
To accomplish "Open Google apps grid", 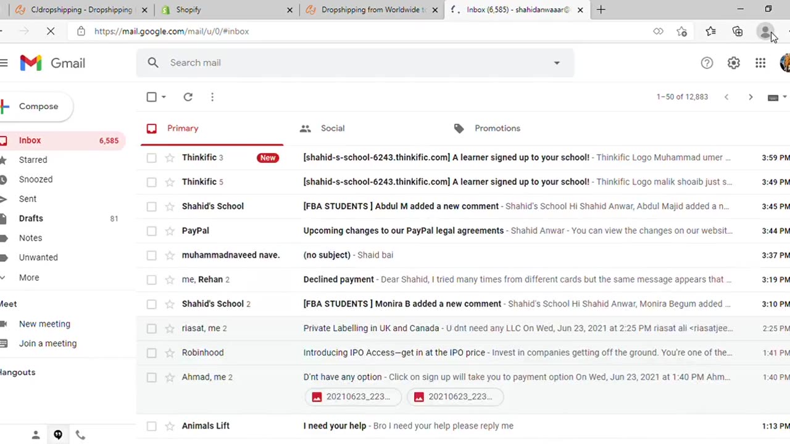I will click(760, 63).
